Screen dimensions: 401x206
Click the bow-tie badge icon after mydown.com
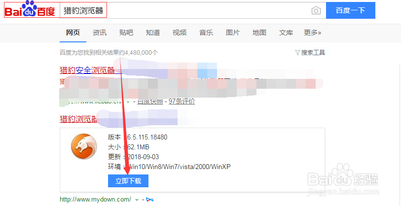[x=149, y=200]
